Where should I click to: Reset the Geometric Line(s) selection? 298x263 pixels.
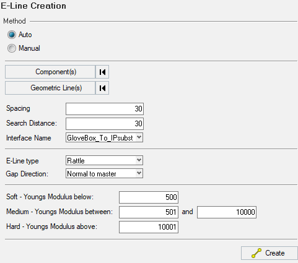tap(102, 88)
